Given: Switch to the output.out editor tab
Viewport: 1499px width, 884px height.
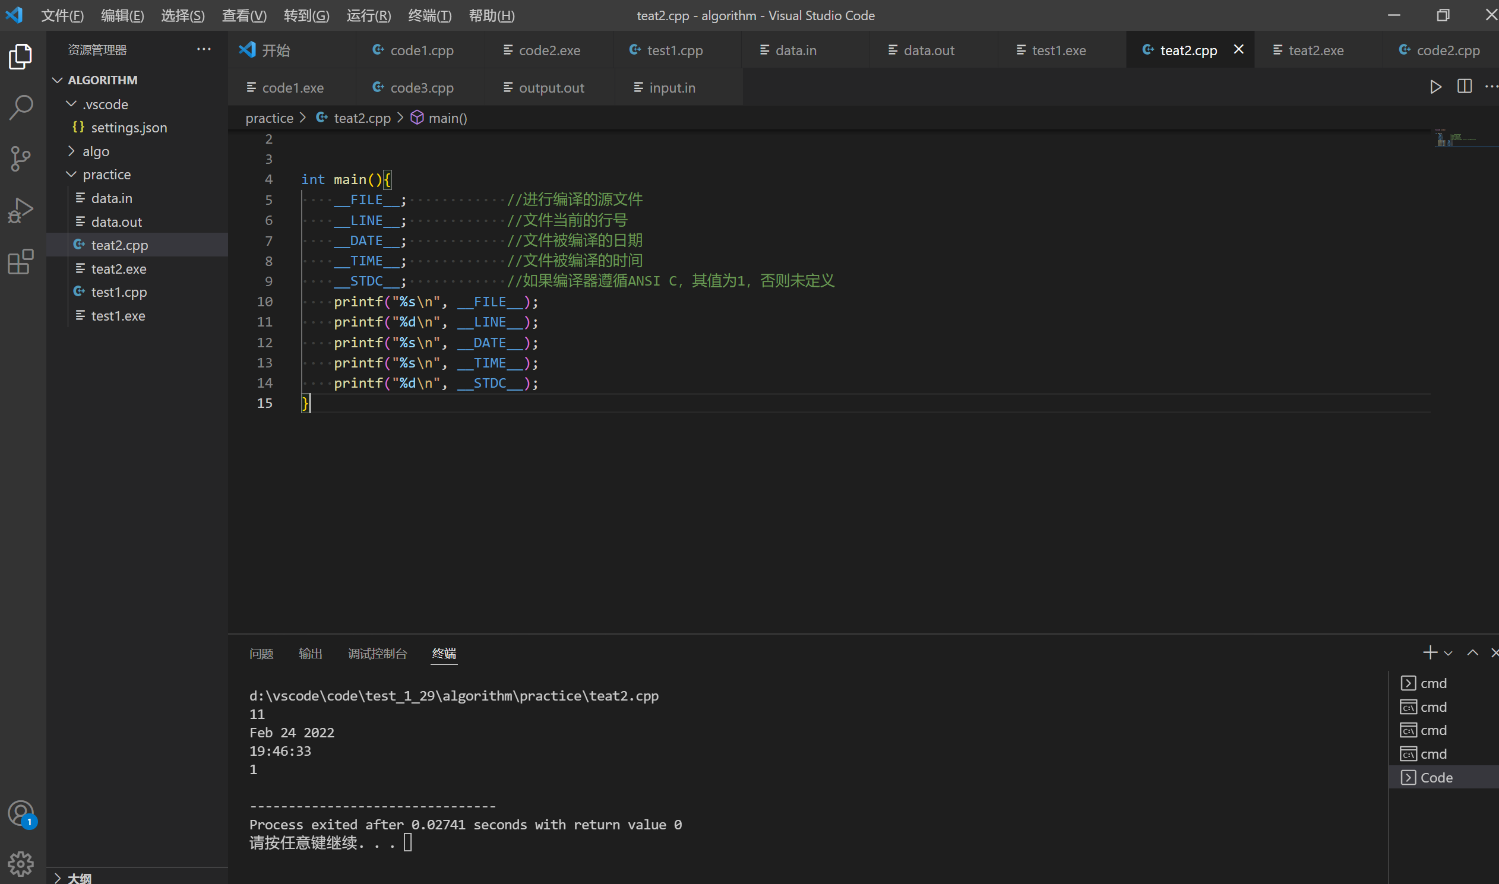Looking at the screenshot, I should [x=549, y=87].
